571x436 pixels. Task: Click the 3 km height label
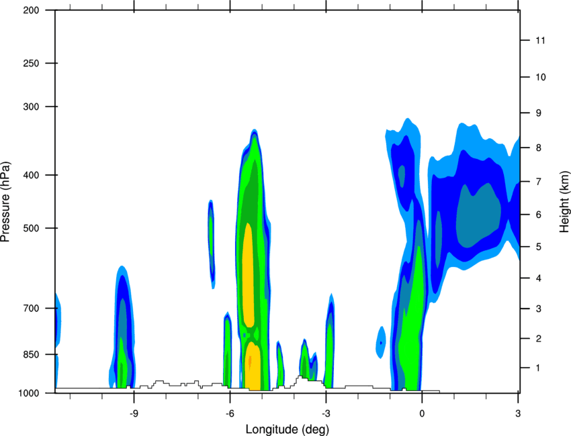tap(538, 309)
